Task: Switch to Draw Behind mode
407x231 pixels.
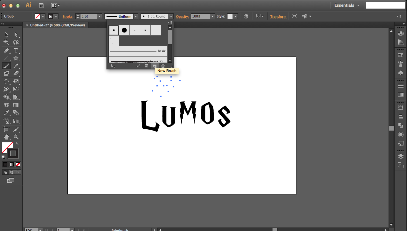Action: [11, 172]
